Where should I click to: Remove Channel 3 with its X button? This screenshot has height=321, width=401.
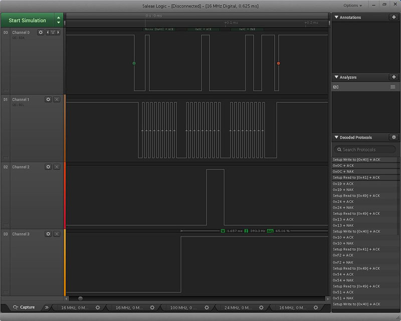point(57,234)
